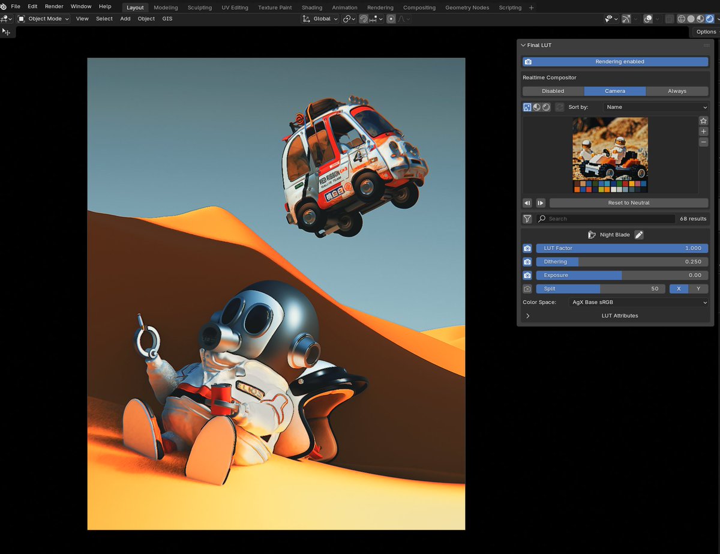
Task: Click the pencil edit icon next to Night Blade
Action: coord(639,235)
